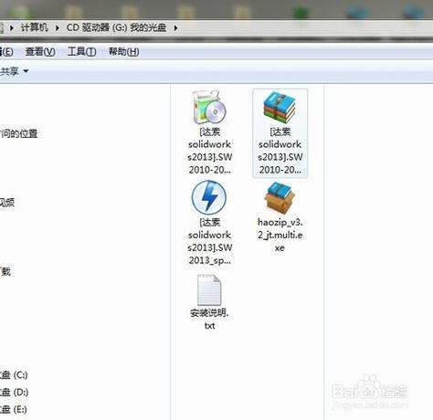Click the 安装说明.txt file name label
Viewport: 433px width, 420px height.
point(209,319)
